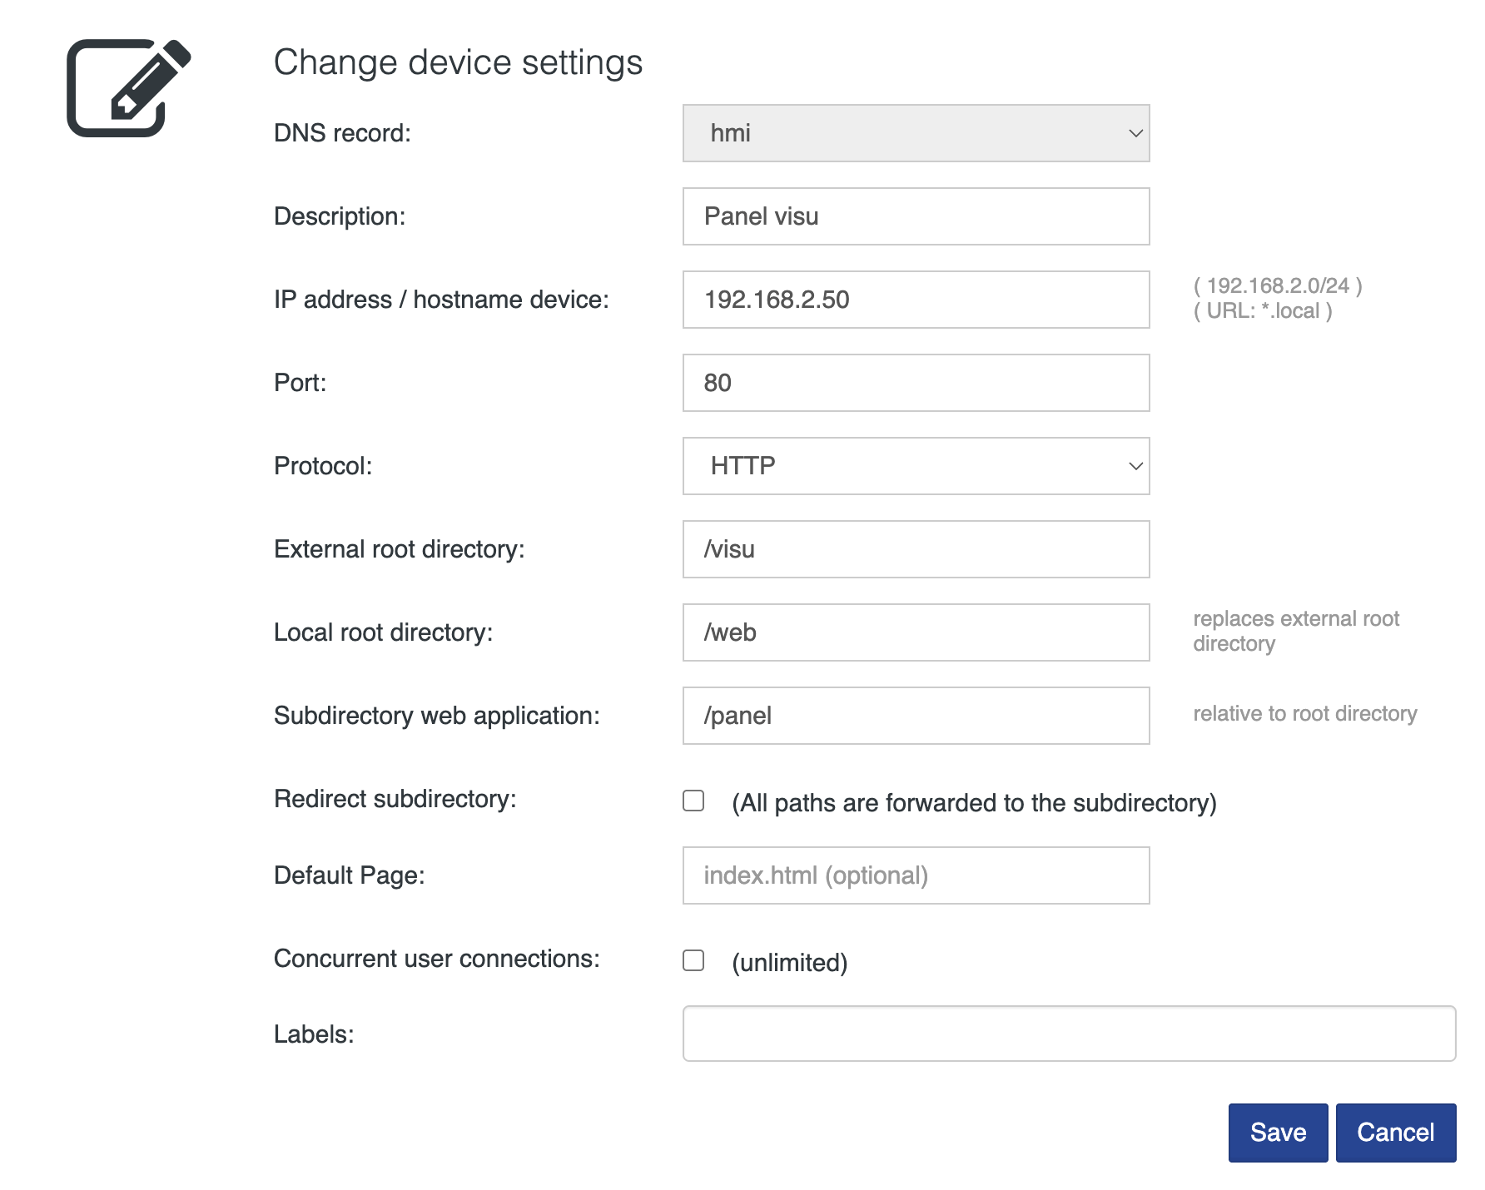Click the Default Page optional field
This screenshot has width=1485, height=1190.
916,875
